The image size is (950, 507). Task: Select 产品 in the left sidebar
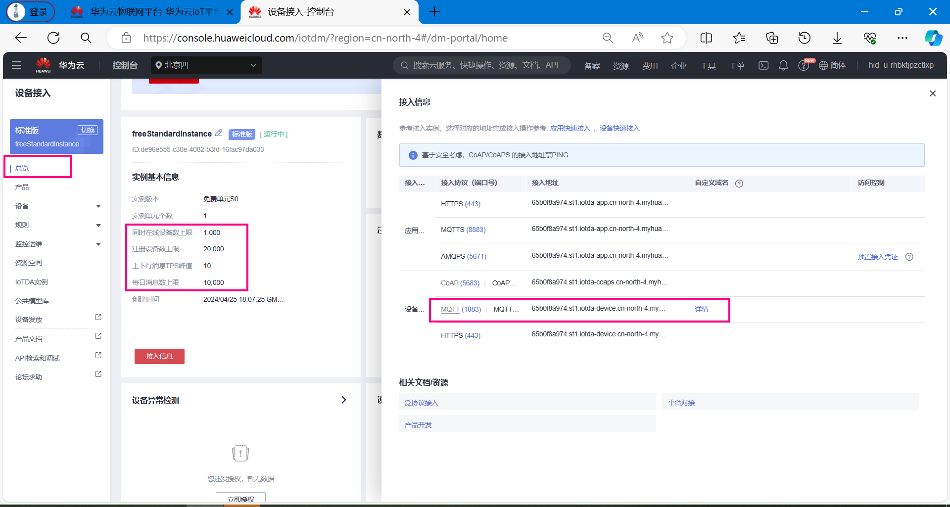click(x=22, y=187)
